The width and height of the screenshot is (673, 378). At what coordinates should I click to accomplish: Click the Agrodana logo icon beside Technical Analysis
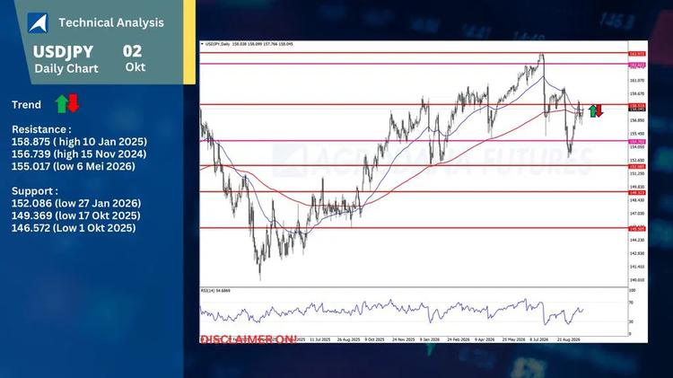click(38, 22)
